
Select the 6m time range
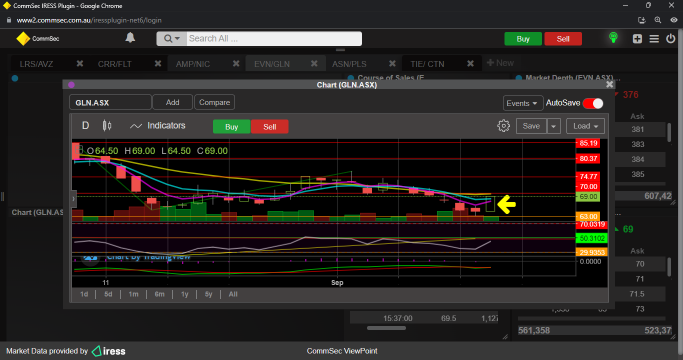click(159, 294)
